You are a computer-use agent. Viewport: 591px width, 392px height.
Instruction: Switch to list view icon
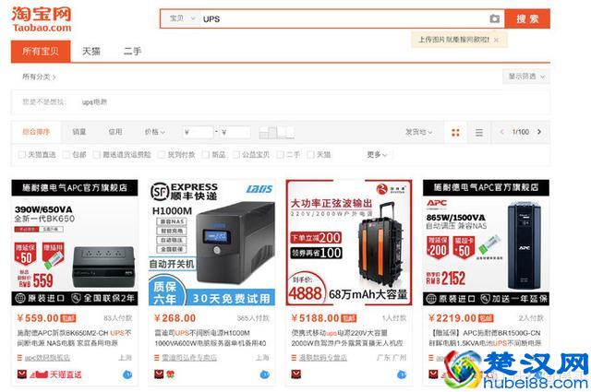[479, 132]
